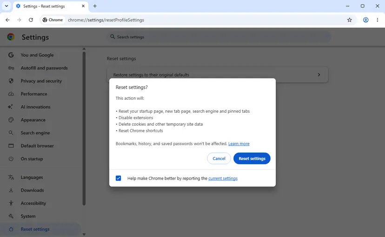Click the Chrome site info chip
The image size is (385, 237).
[x=53, y=20]
